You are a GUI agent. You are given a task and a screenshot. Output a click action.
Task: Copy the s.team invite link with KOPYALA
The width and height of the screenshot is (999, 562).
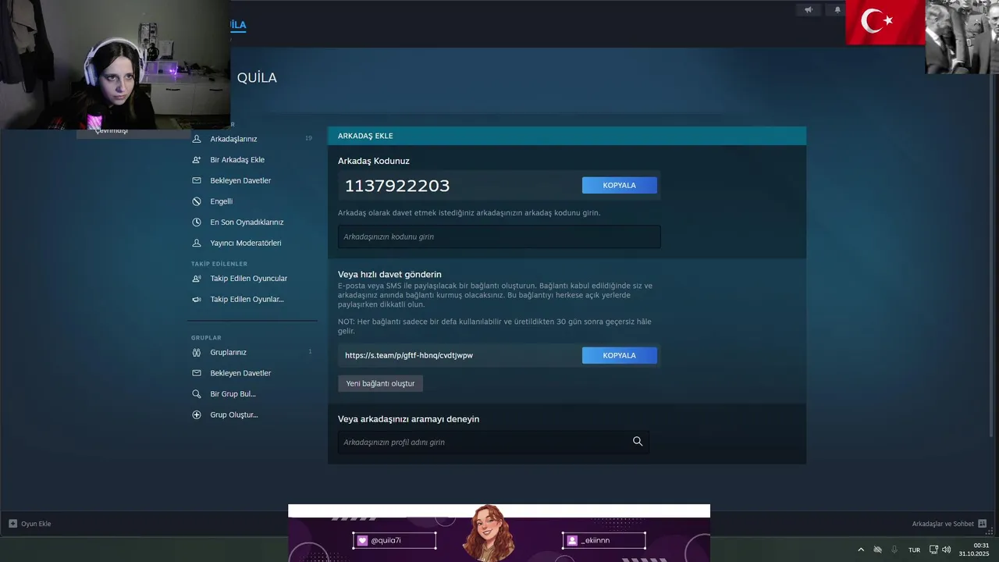click(x=620, y=355)
